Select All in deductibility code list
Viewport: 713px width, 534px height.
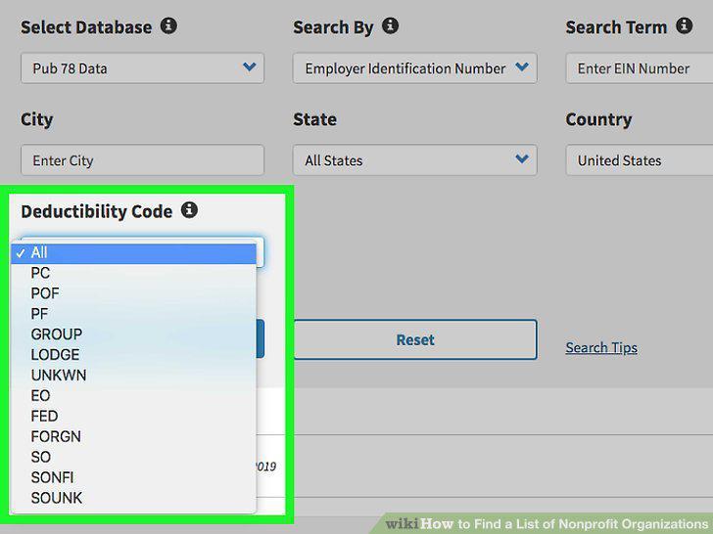tap(133, 253)
